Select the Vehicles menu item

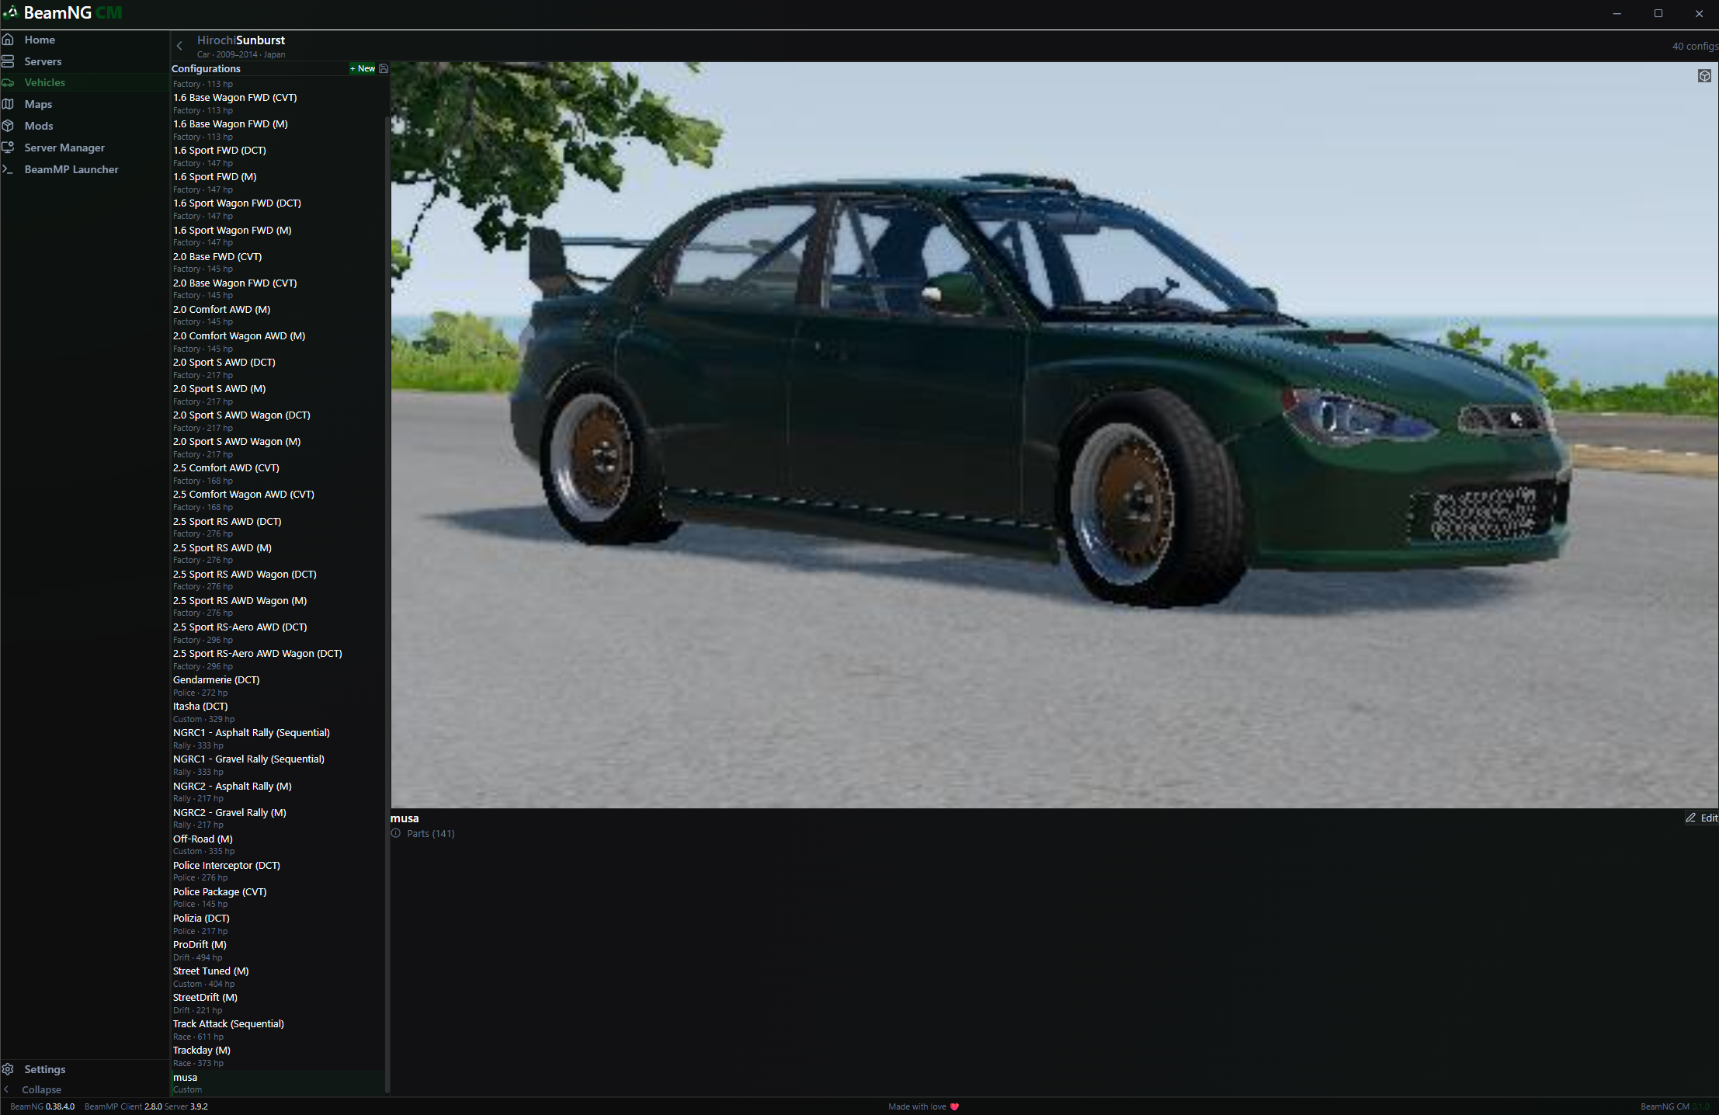click(x=44, y=82)
